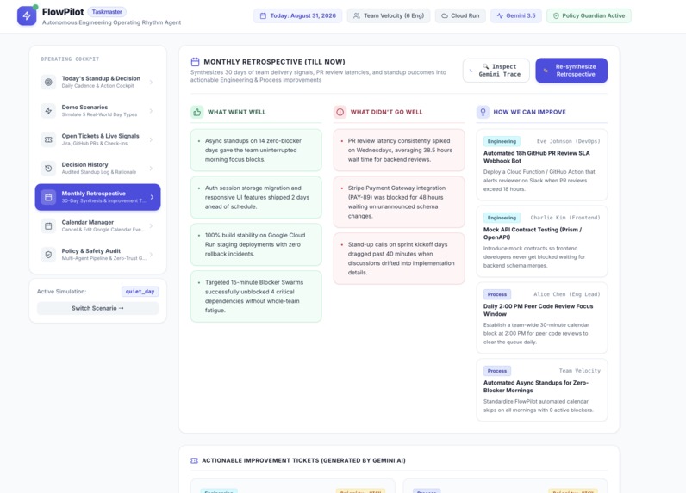The width and height of the screenshot is (686, 493).
Task: Click '100% build stability on Google Cloud Run' note
Action: click(x=256, y=244)
